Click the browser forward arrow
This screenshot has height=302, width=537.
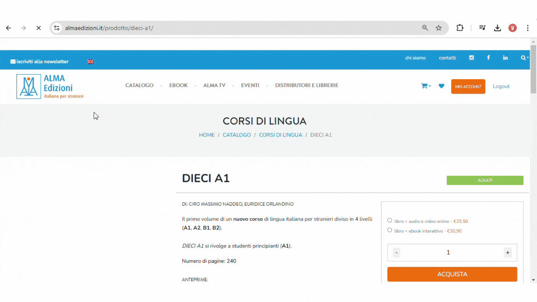[x=23, y=28]
